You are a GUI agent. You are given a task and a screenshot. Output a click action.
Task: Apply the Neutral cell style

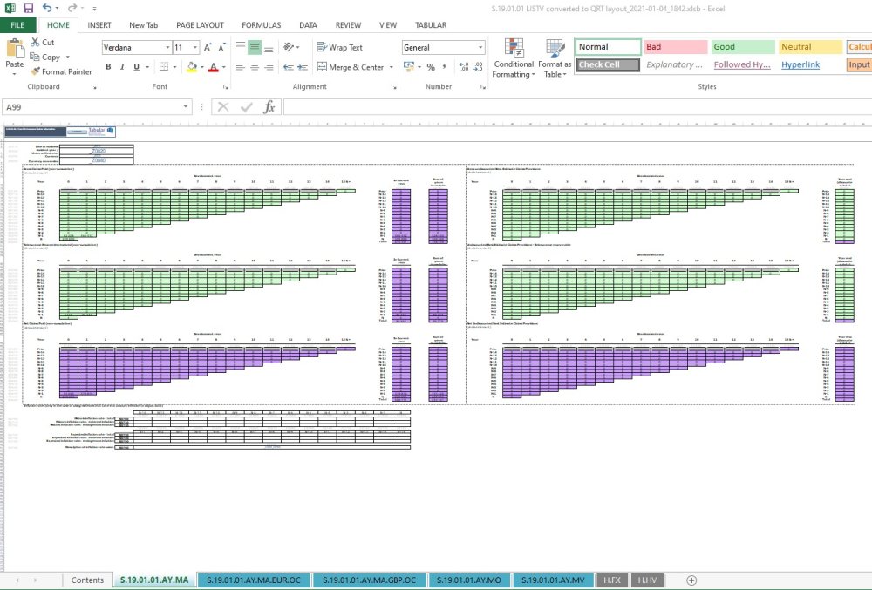tap(810, 47)
